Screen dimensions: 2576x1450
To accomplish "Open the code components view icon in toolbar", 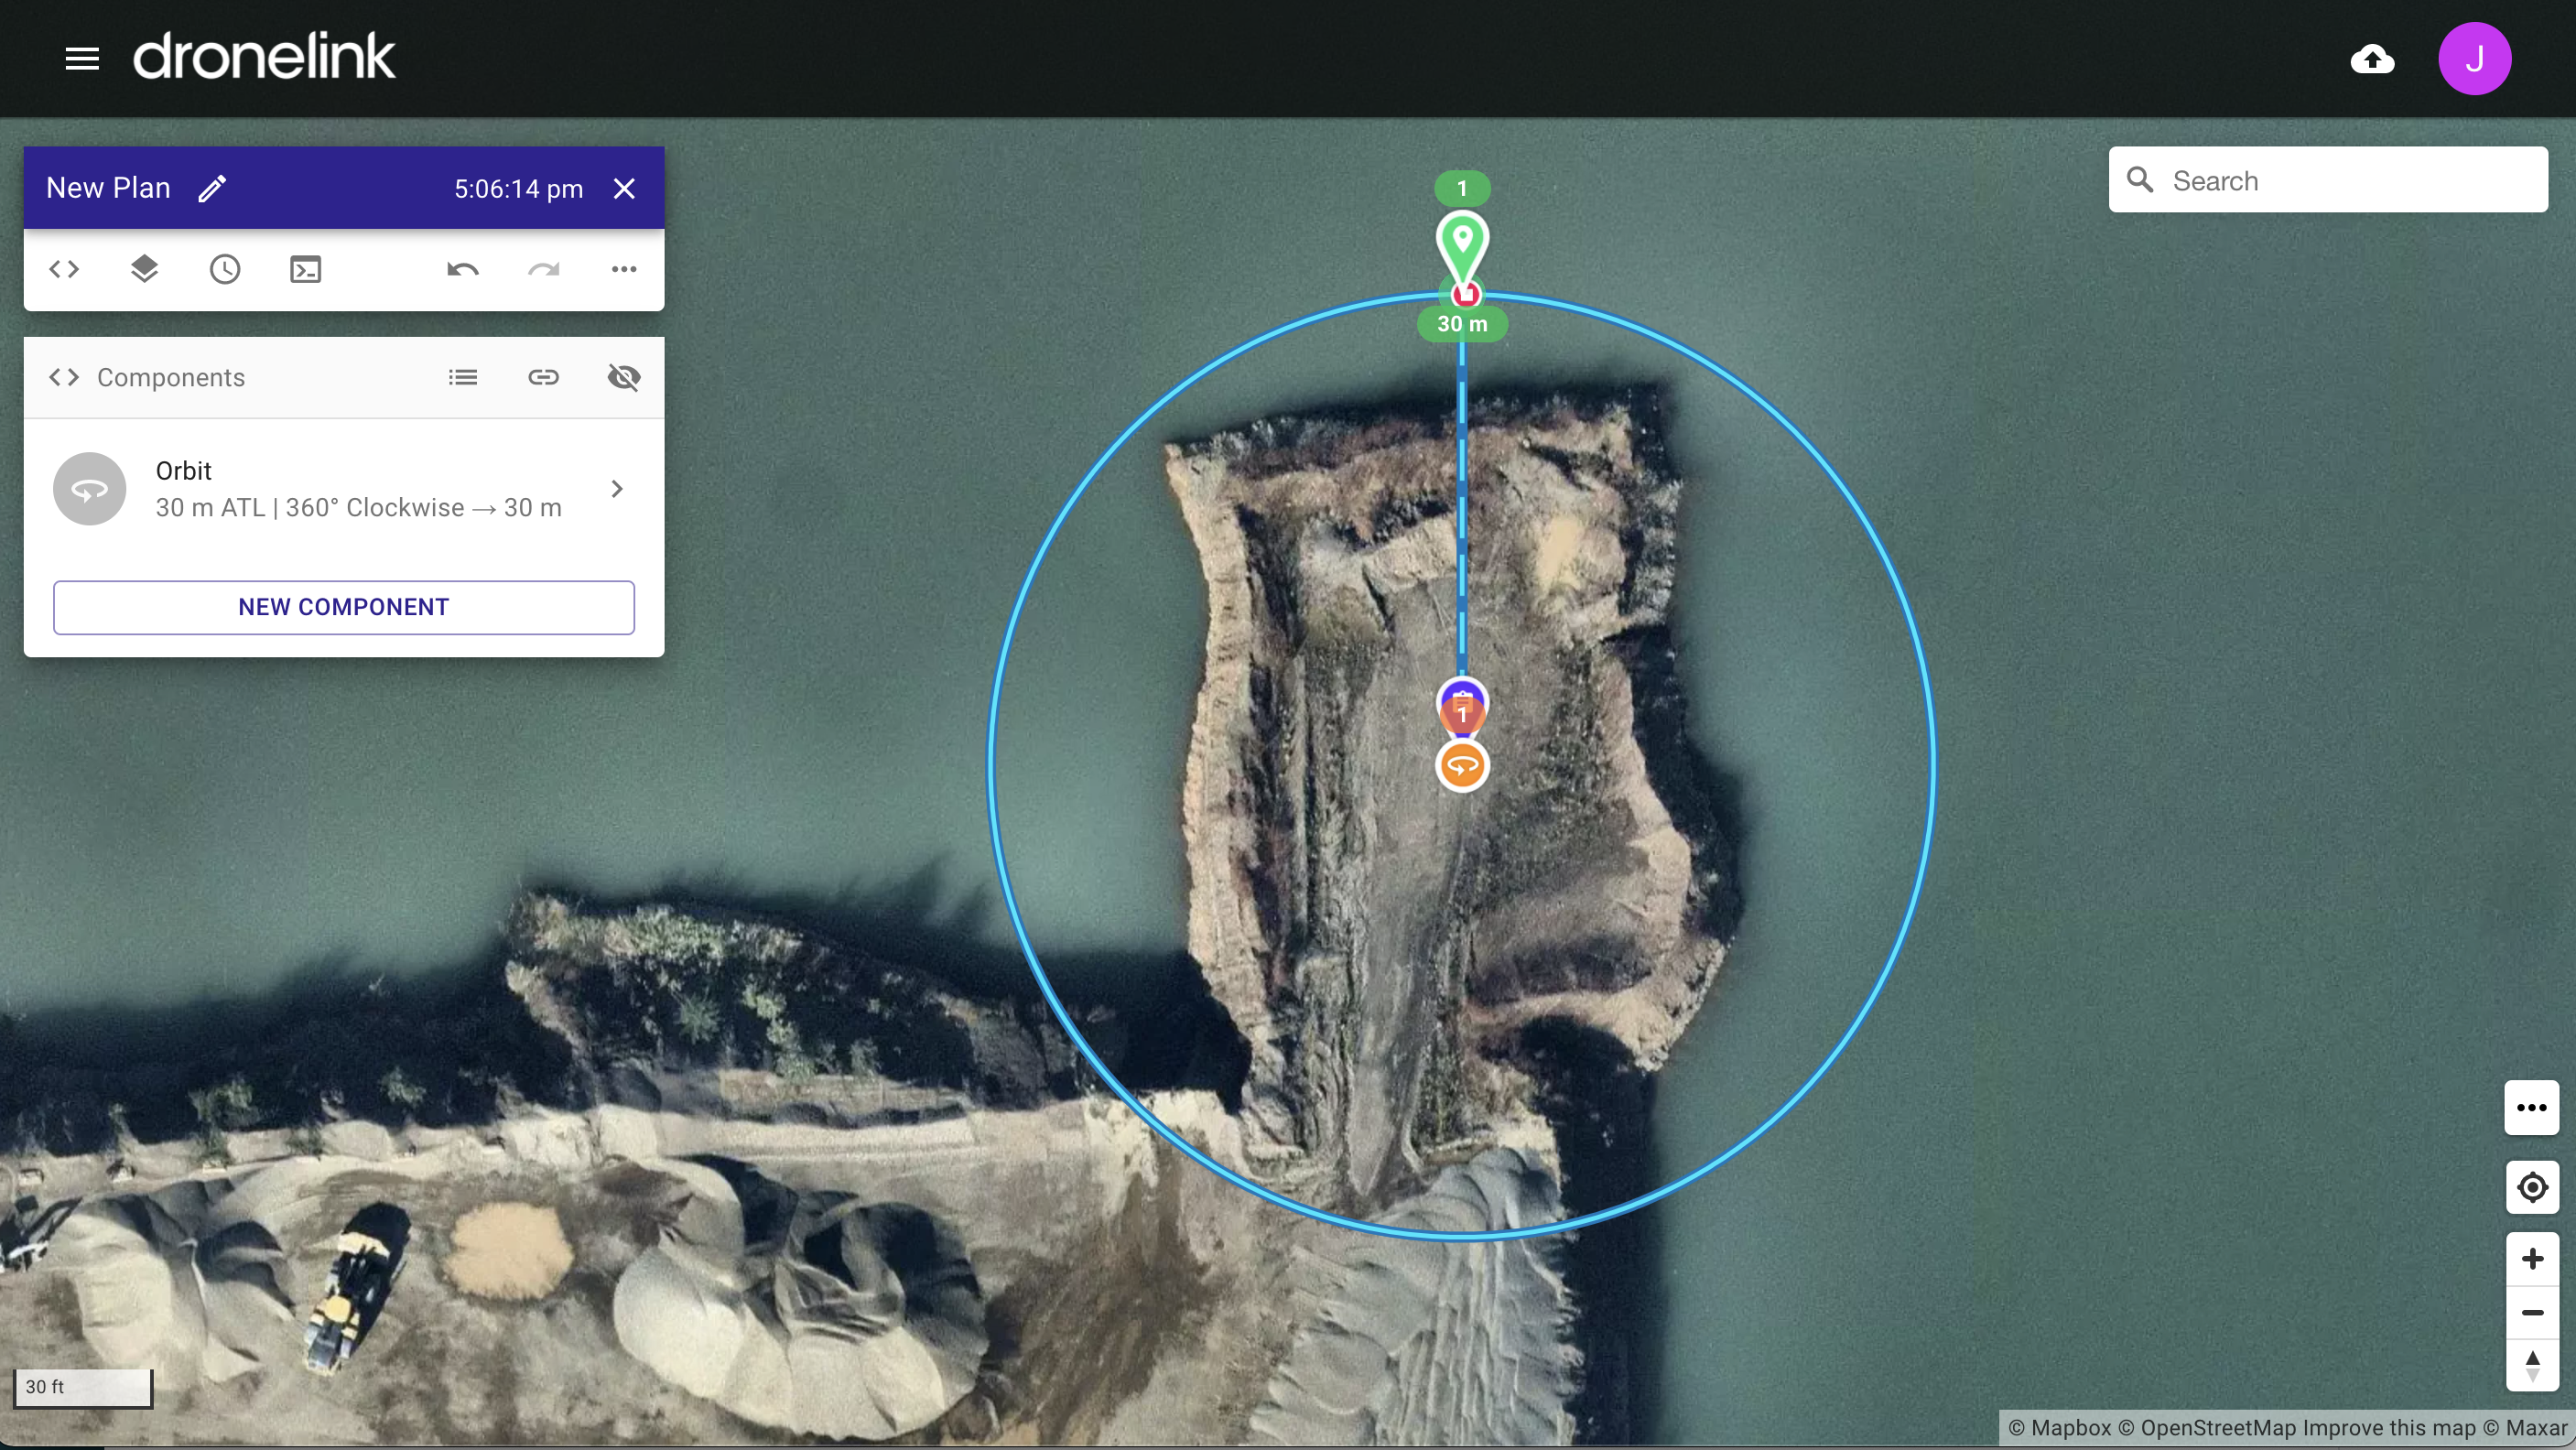I will 64,269.
